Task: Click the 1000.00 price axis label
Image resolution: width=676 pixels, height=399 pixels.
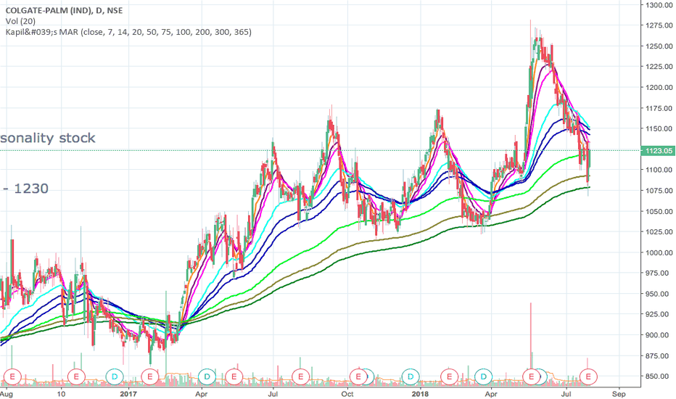Action: tap(659, 252)
